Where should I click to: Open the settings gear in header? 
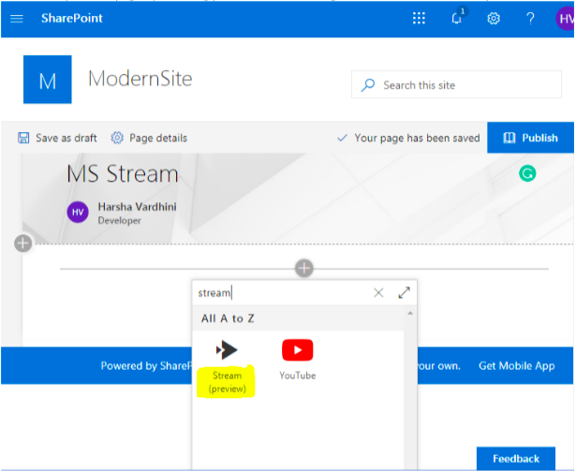point(494,19)
